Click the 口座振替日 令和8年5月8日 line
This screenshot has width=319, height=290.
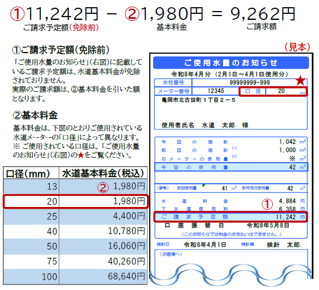point(227,225)
